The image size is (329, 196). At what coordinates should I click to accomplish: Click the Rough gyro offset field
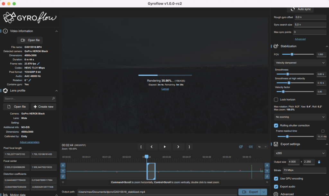310,17
